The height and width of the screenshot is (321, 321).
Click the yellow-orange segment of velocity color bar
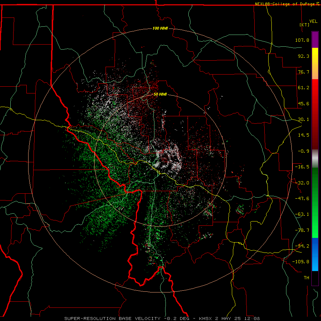click(x=315, y=63)
